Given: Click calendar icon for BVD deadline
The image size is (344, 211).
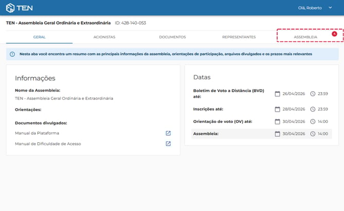Looking at the screenshot, I should (x=277, y=94).
